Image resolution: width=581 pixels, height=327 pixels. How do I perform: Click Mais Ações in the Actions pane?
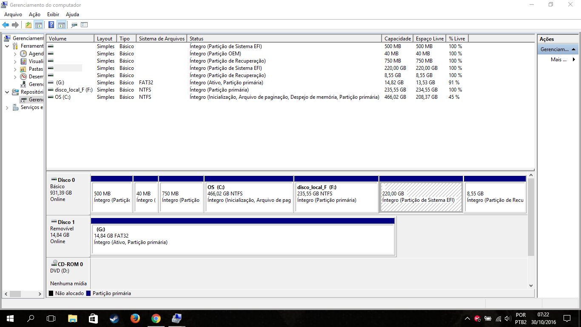558,60
